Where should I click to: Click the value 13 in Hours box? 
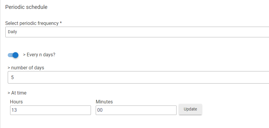(x=14, y=110)
